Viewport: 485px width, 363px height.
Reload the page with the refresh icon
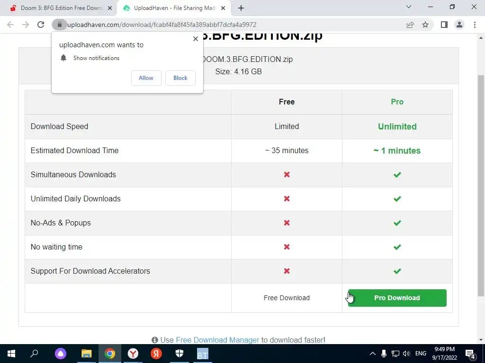point(41,25)
